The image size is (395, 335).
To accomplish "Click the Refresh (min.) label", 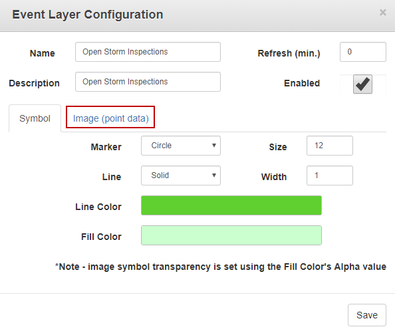I will pos(289,53).
